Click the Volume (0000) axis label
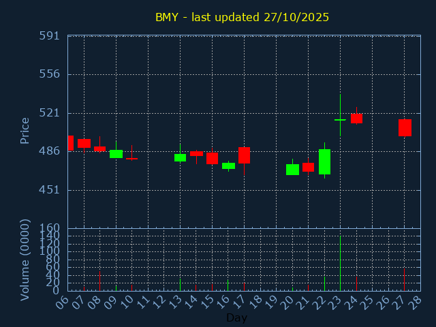 click(25, 259)
